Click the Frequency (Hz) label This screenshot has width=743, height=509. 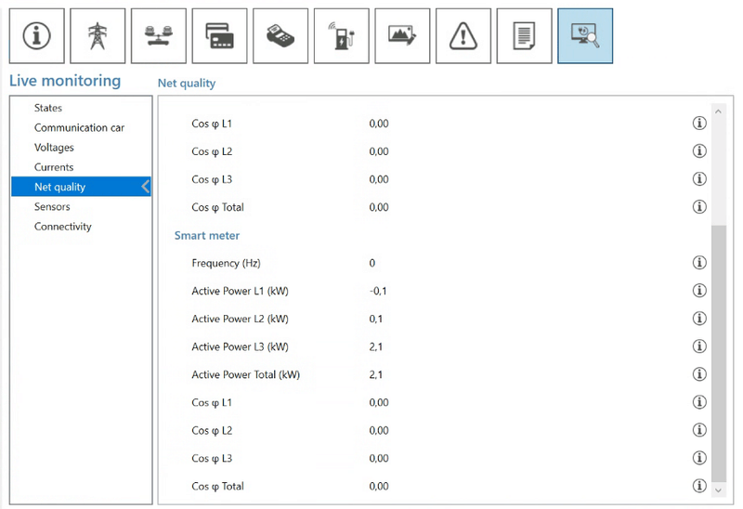tap(226, 263)
